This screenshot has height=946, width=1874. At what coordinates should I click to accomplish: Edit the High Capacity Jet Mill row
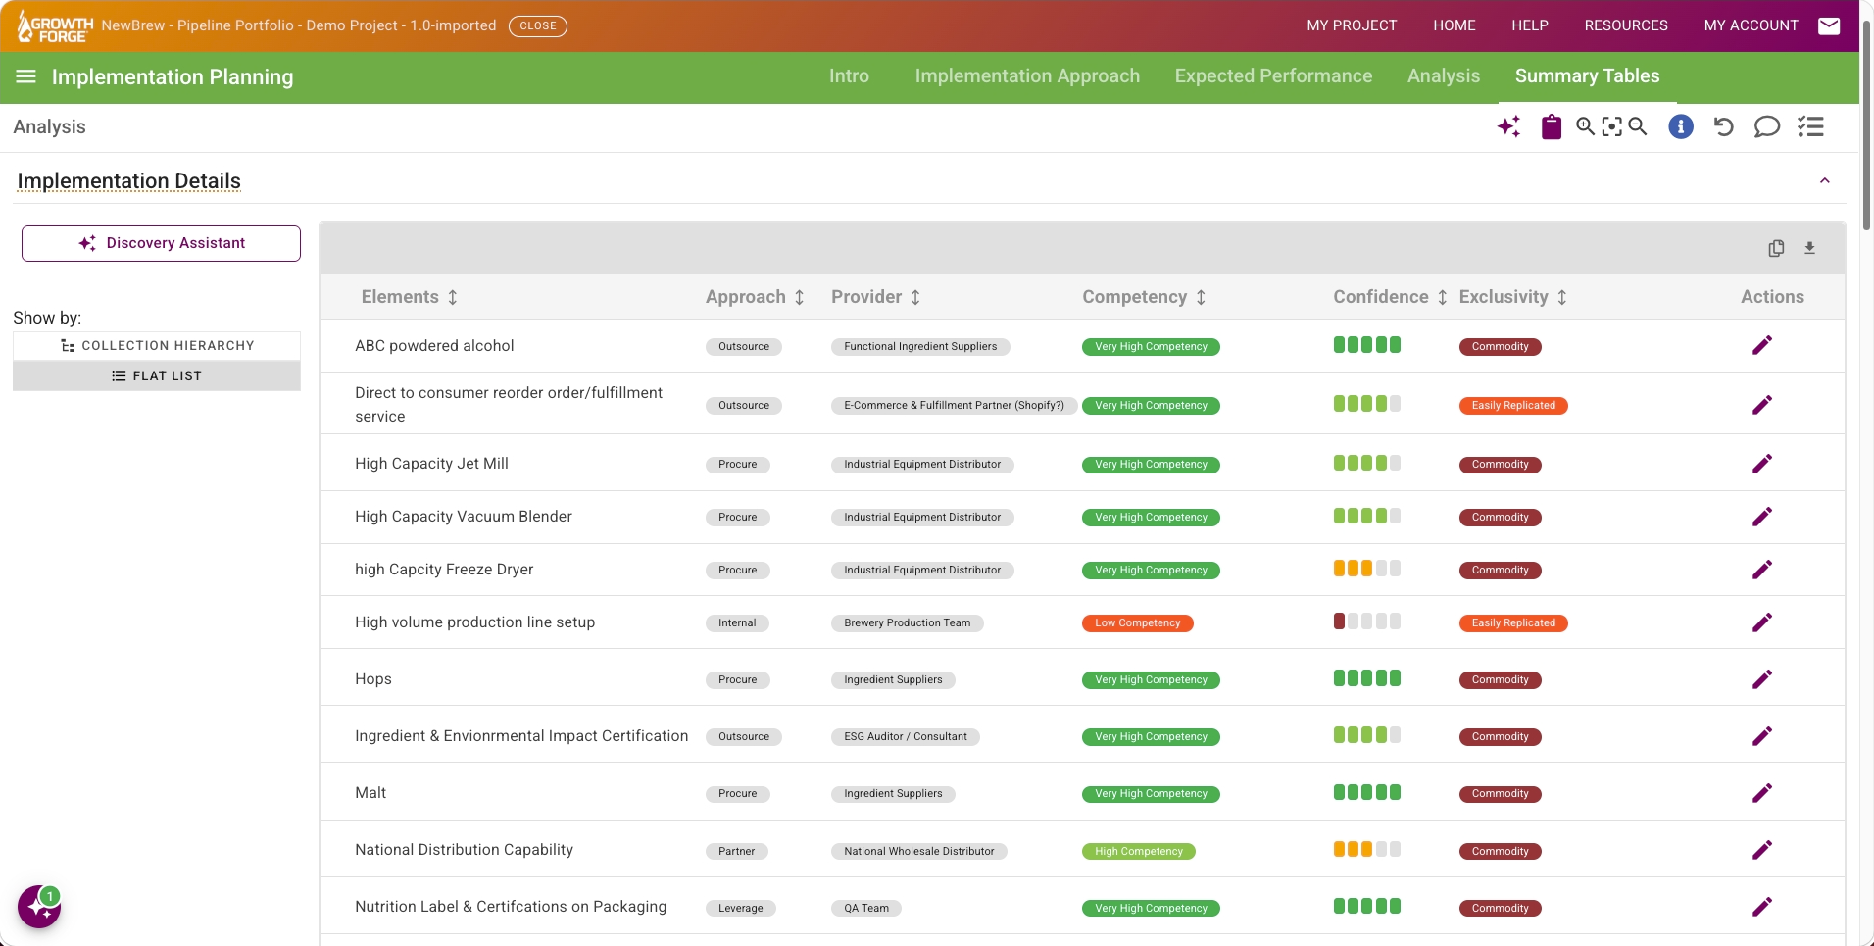(1762, 463)
